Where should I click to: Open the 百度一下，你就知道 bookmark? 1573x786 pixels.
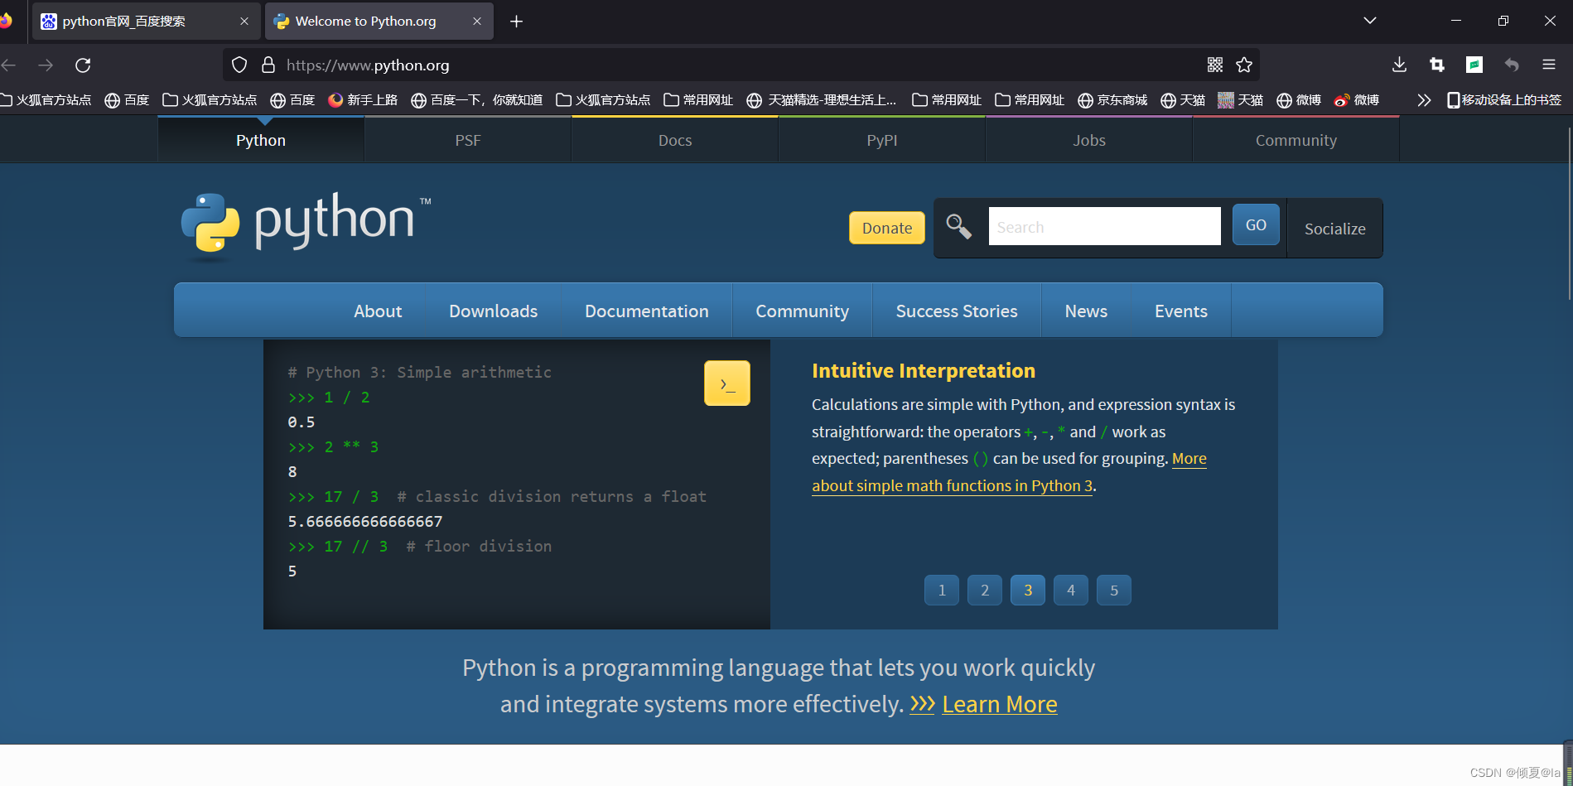coord(476,100)
